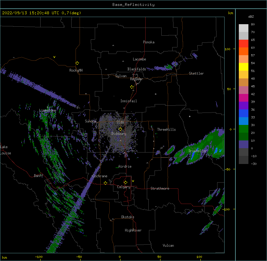Select the bright green 20-30 dBZ legend swatch
267x261 pixels.
[243, 129]
